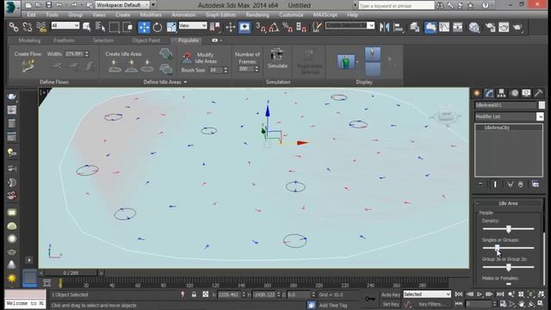Image resolution: width=551 pixels, height=310 pixels.
Task: Click the Unlink Selection tool
Action: coord(28,27)
